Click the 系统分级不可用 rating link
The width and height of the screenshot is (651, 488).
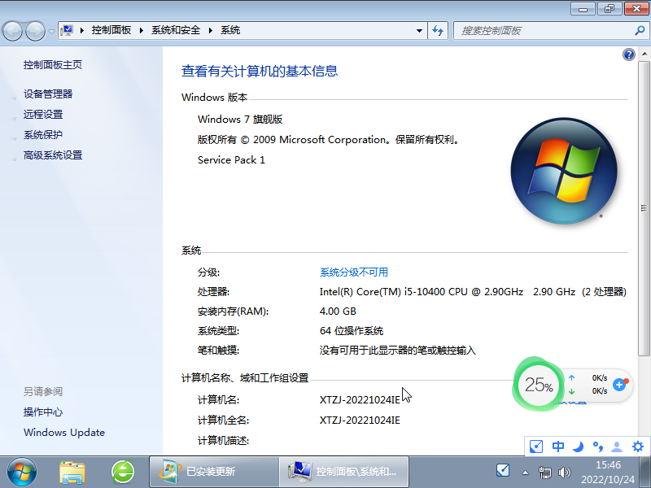click(x=354, y=272)
